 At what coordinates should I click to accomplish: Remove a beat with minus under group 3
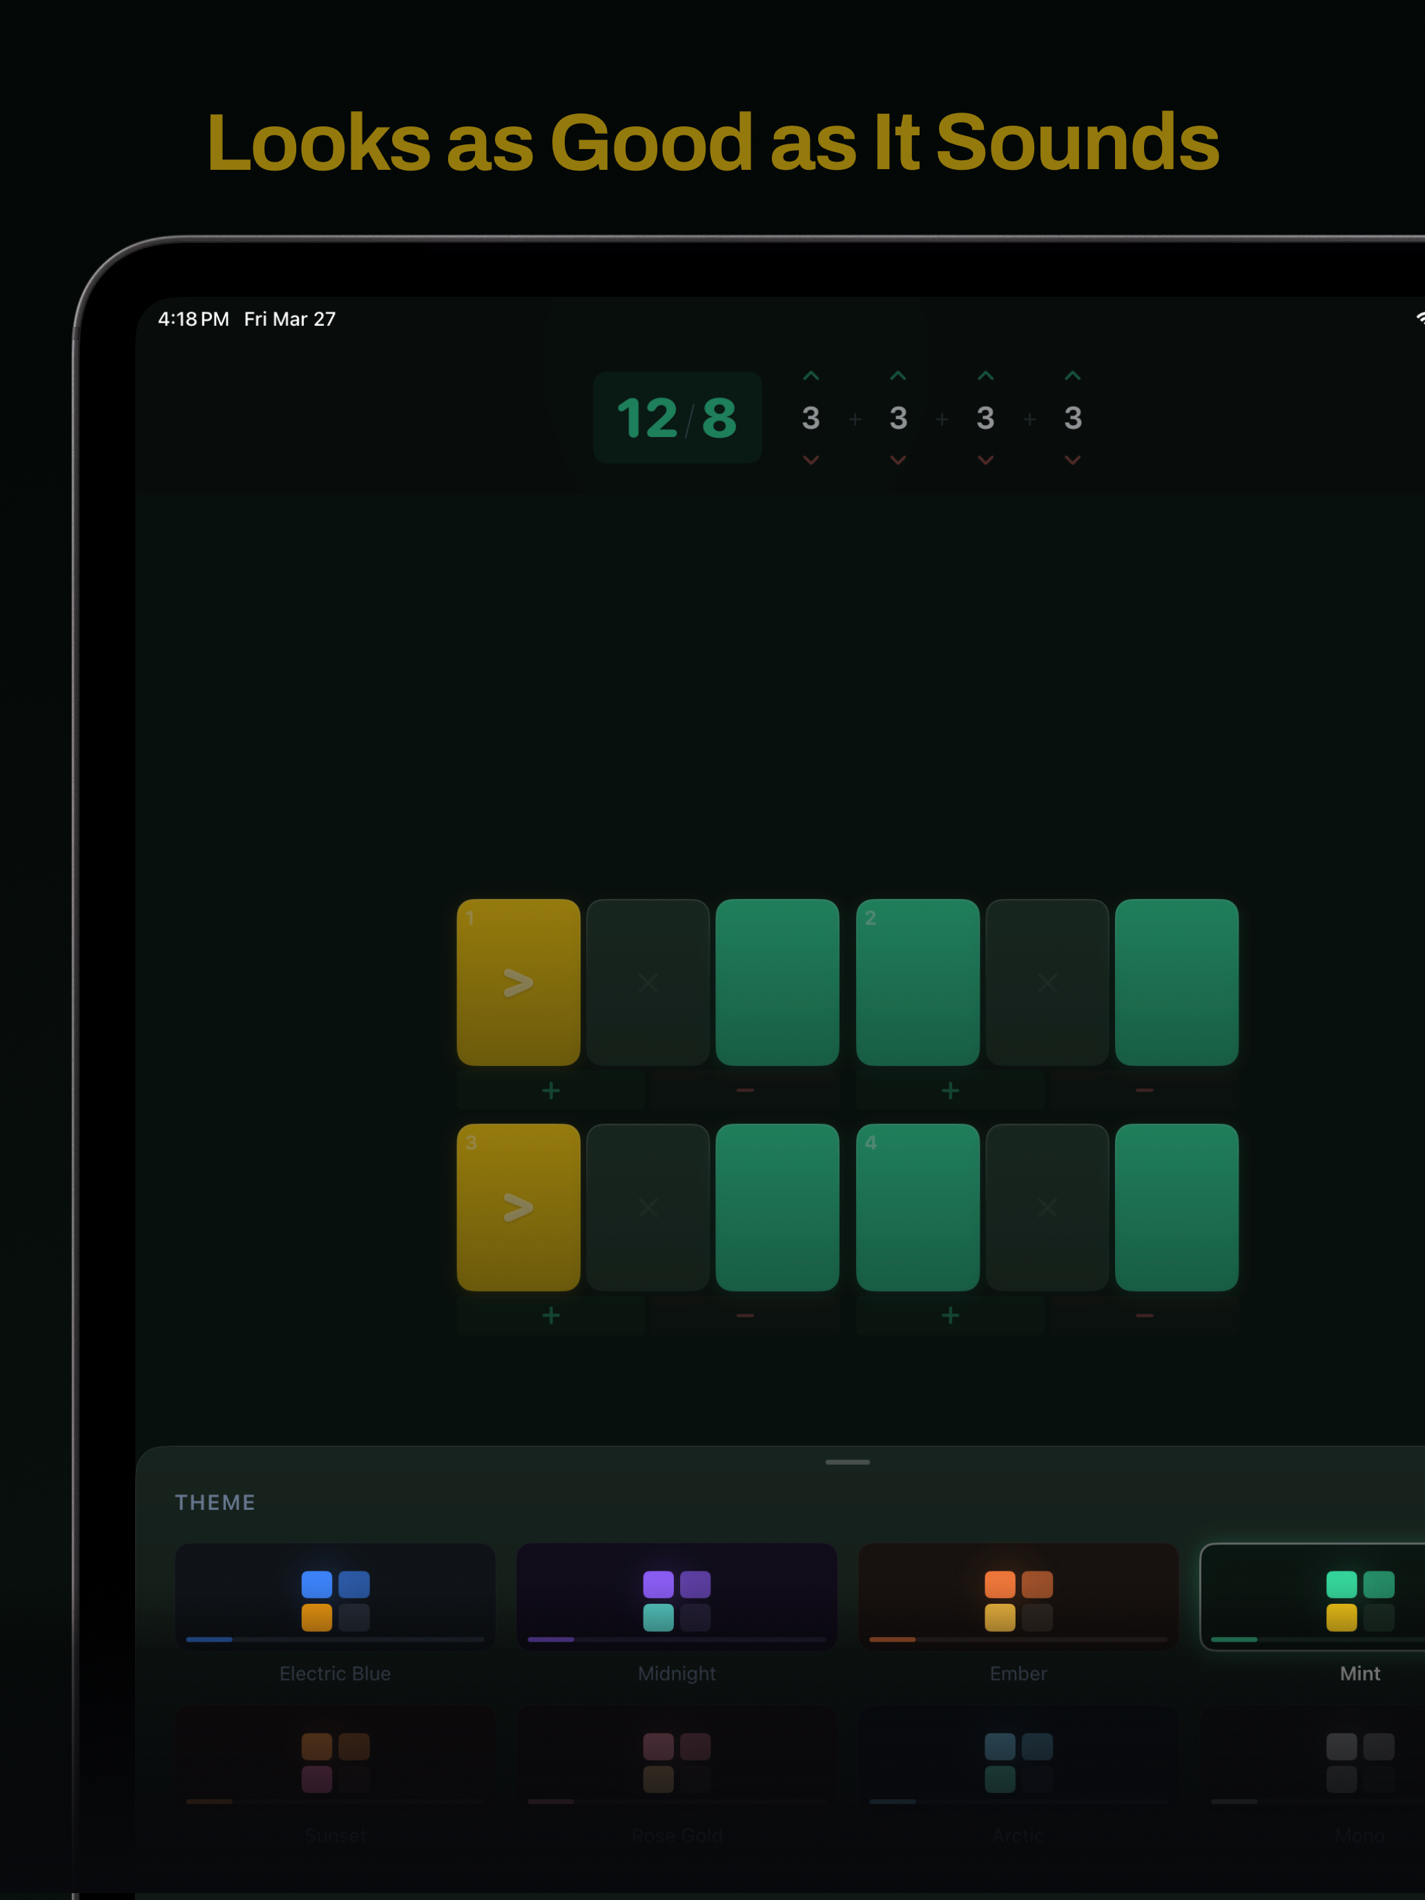coord(745,1315)
